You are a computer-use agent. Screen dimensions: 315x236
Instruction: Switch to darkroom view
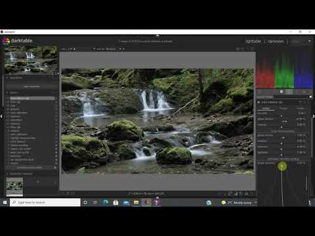pyautogui.click(x=276, y=41)
